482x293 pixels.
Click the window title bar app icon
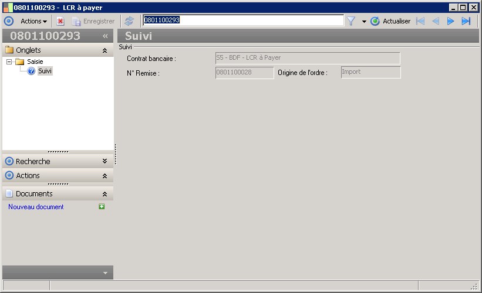pos(8,8)
